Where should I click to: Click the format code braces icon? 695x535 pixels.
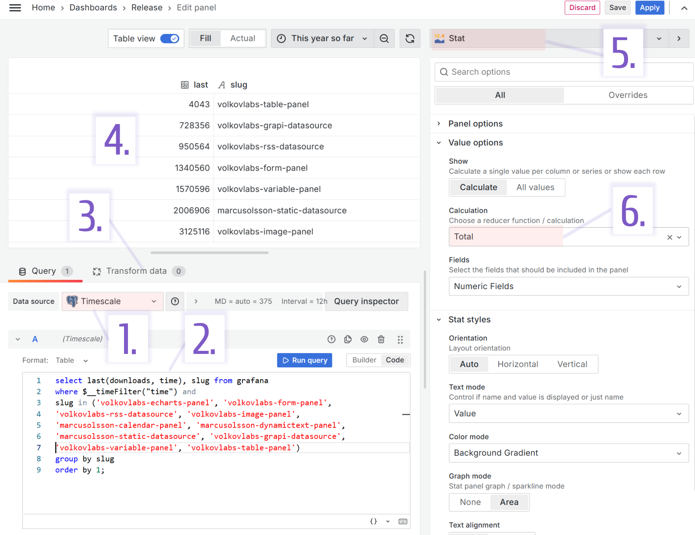373,521
